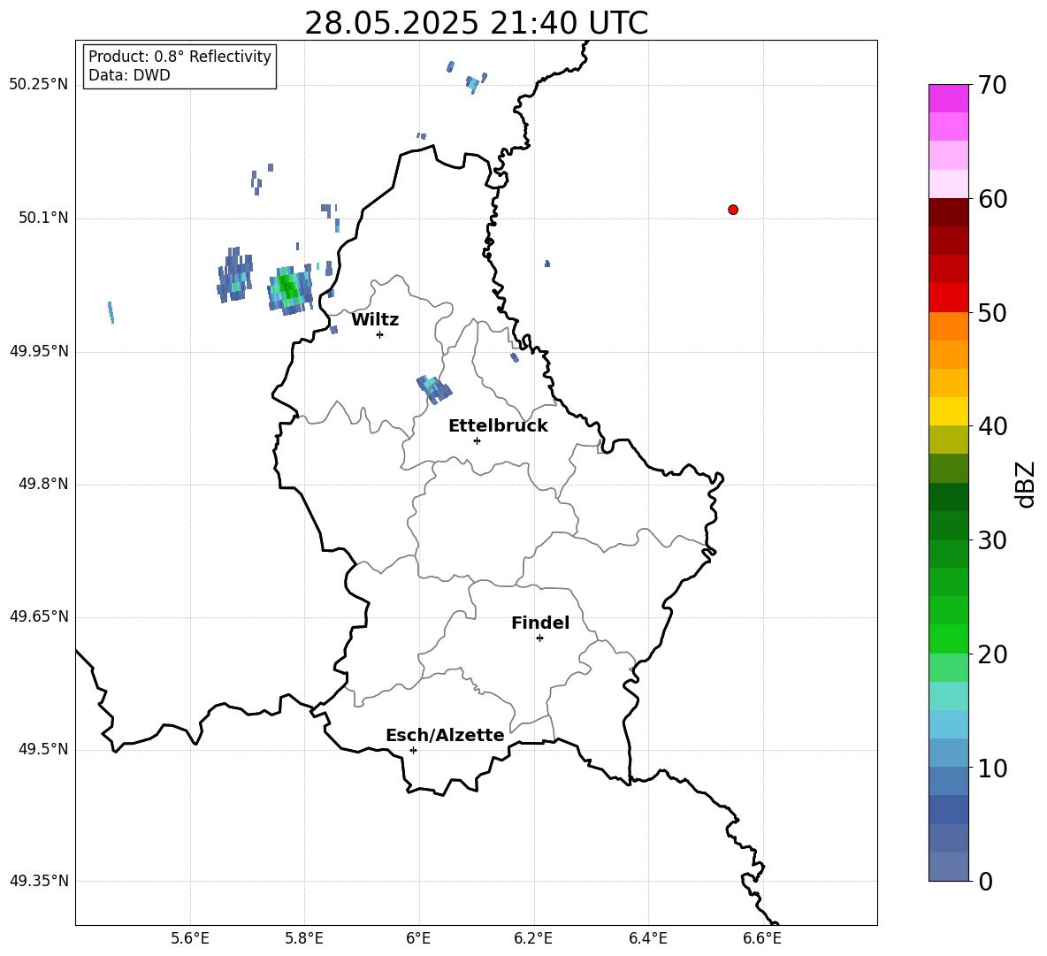Click the 70 colorbar tick label

click(992, 86)
